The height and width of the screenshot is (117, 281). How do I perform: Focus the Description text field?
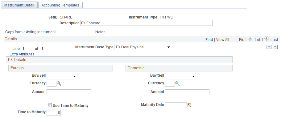pos(147,23)
